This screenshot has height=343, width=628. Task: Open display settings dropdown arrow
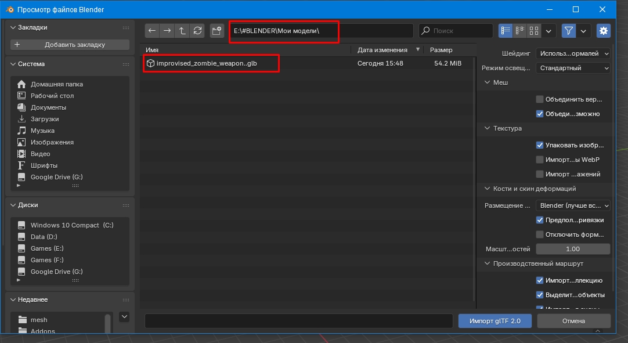(548, 30)
